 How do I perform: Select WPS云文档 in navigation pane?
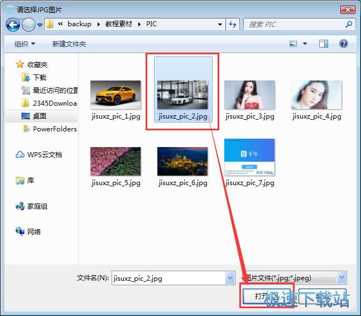point(45,155)
